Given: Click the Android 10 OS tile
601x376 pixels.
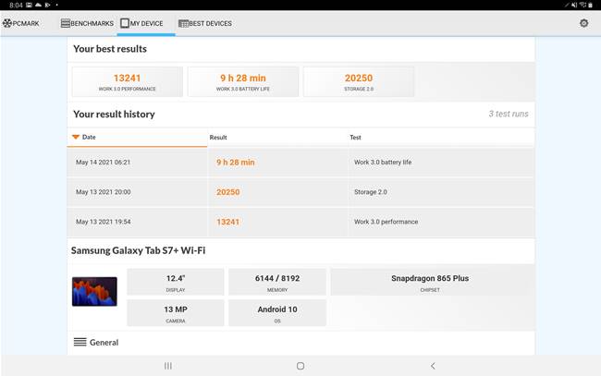Looking at the screenshot, I should (x=277, y=313).
